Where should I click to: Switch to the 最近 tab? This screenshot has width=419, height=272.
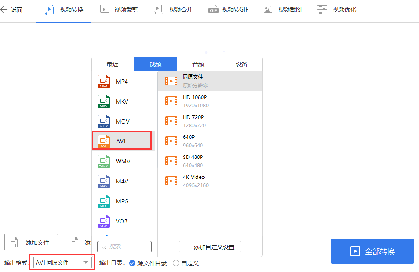[112, 64]
